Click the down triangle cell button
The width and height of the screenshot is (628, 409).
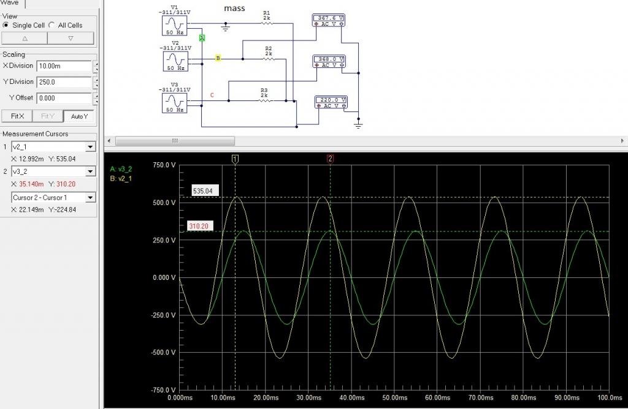(71, 39)
